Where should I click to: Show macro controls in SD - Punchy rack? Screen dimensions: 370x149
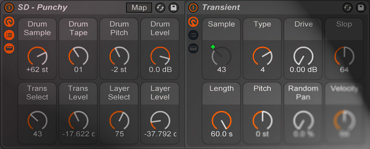coord(9,22)
